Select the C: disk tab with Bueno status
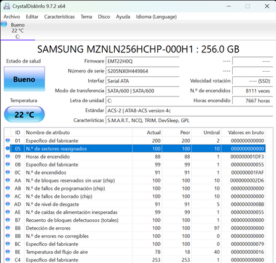Image resolution: width=276 pixels, height=263 pixels. [18, 31]
